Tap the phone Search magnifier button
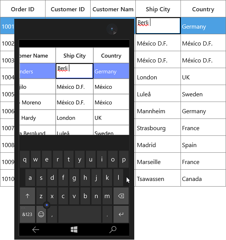The image size is (226, 240). pyautogui.click(x=113, y=229)
